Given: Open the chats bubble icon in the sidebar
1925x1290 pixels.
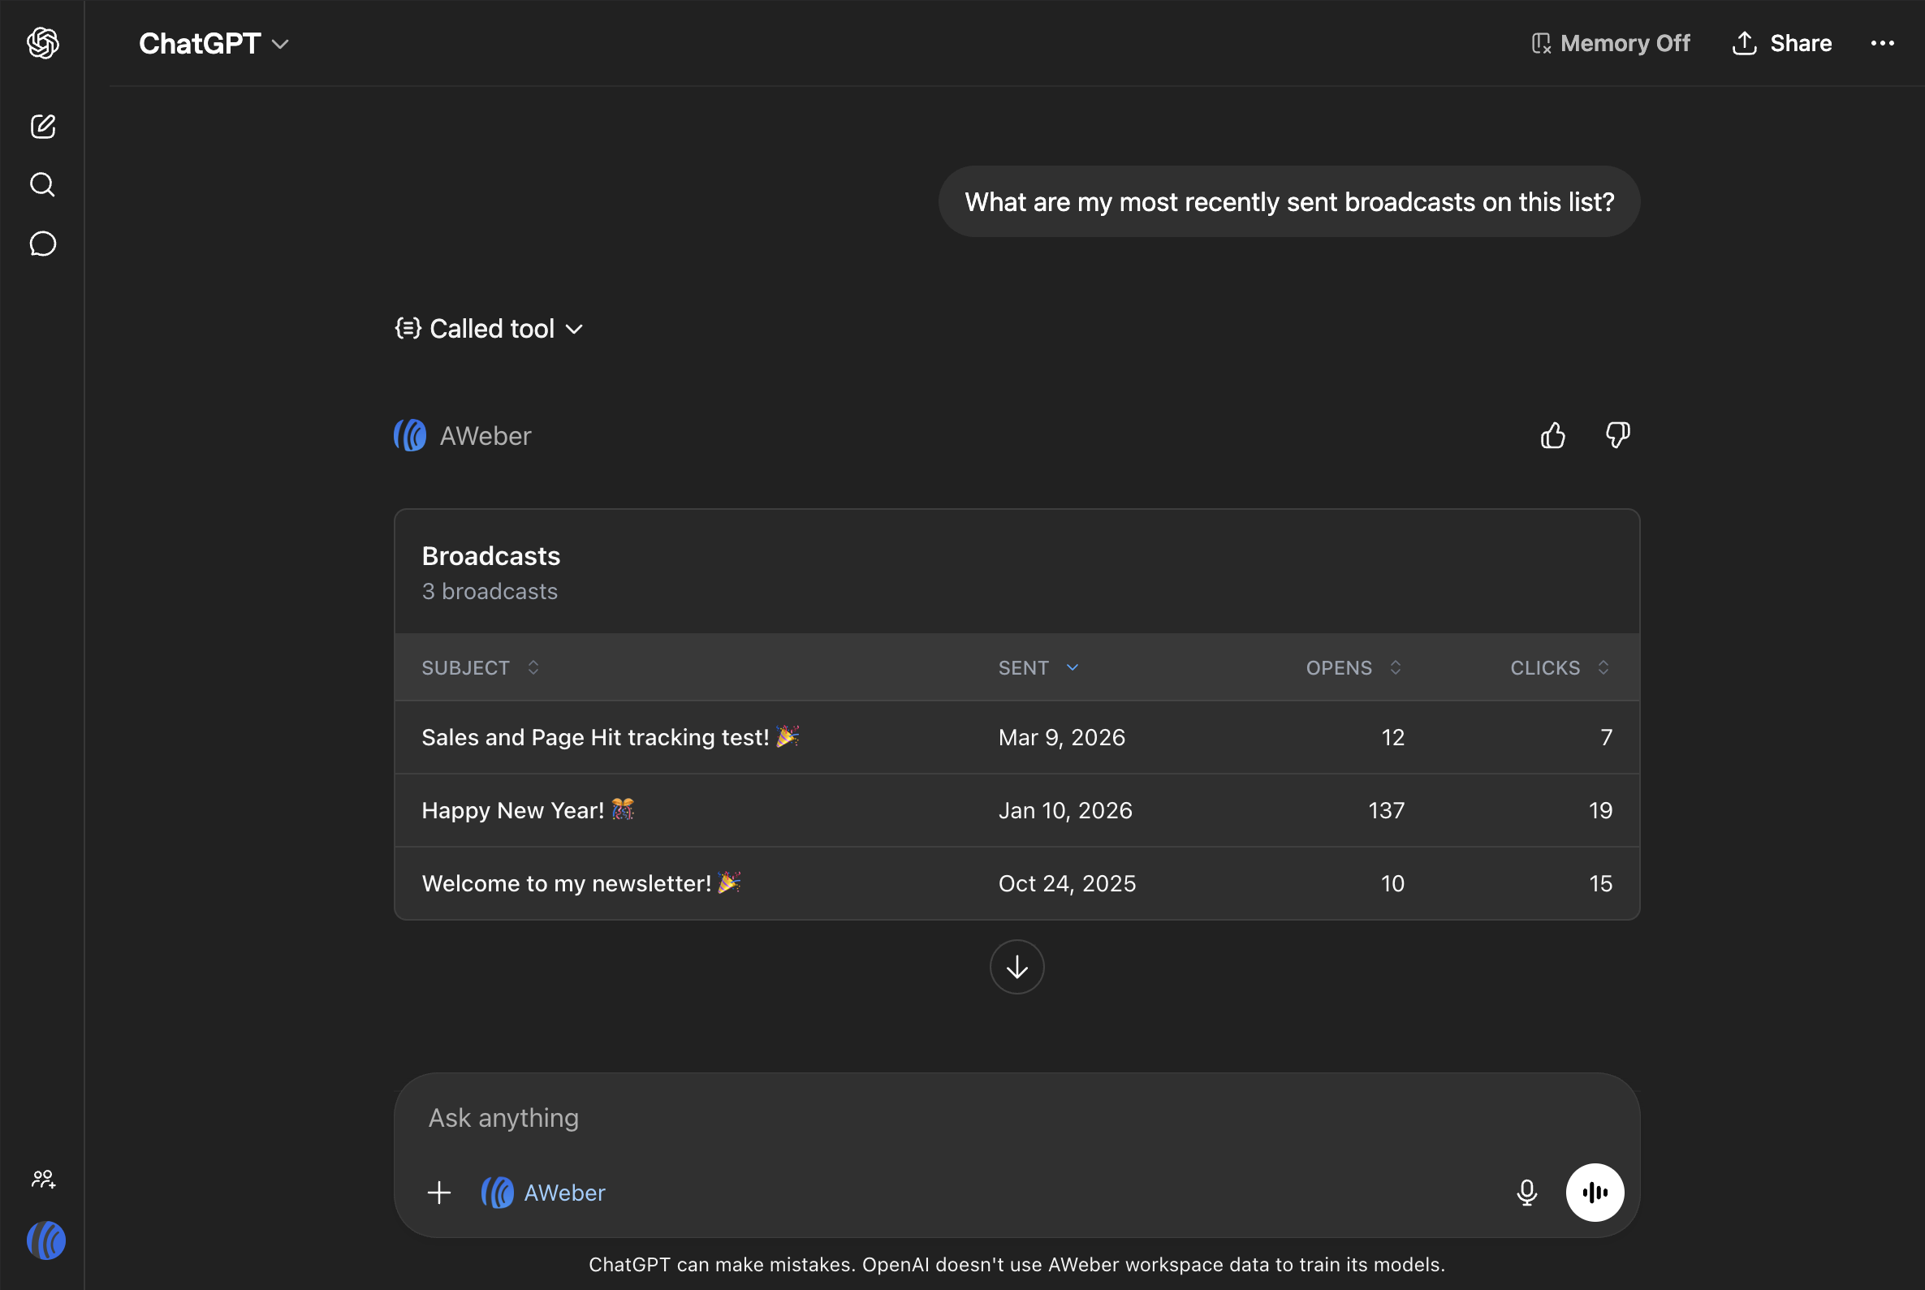Looking at the screenshot, I should click(x=43, y=244).
